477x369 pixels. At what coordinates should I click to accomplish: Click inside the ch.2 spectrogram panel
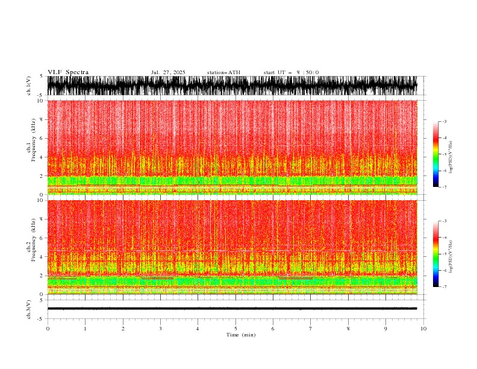pos(232,247)
